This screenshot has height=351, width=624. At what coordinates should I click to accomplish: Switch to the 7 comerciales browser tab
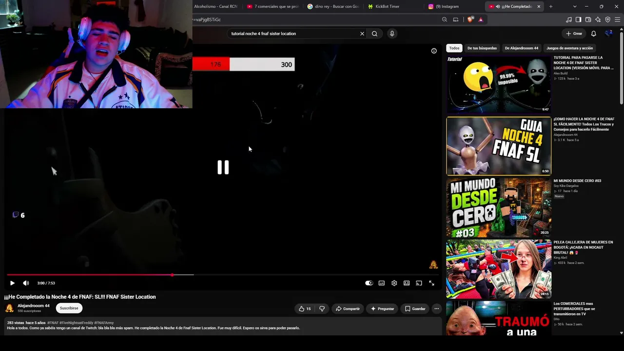click(273, 6)
